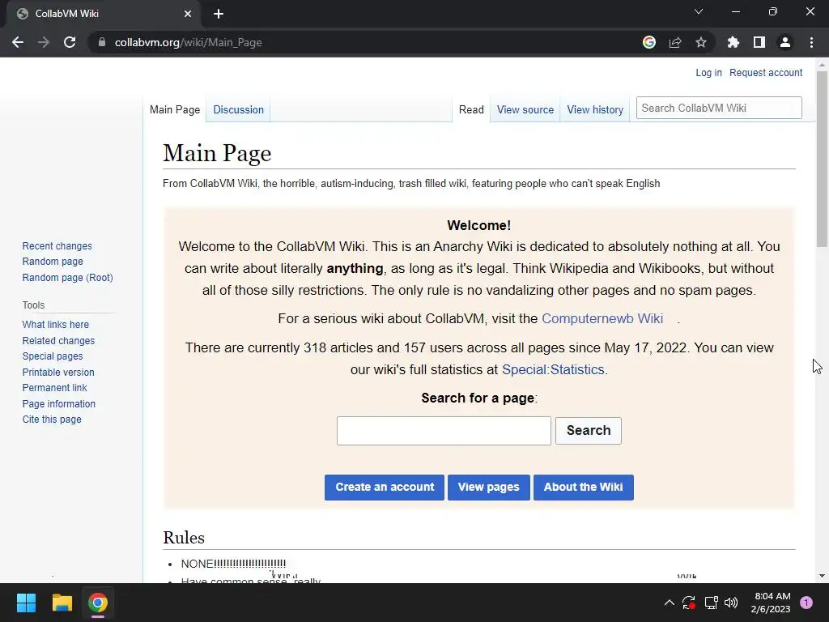This screenshot has width=829, height=622.
Task: Open the Windows Start menu
Action: point(26,603)
